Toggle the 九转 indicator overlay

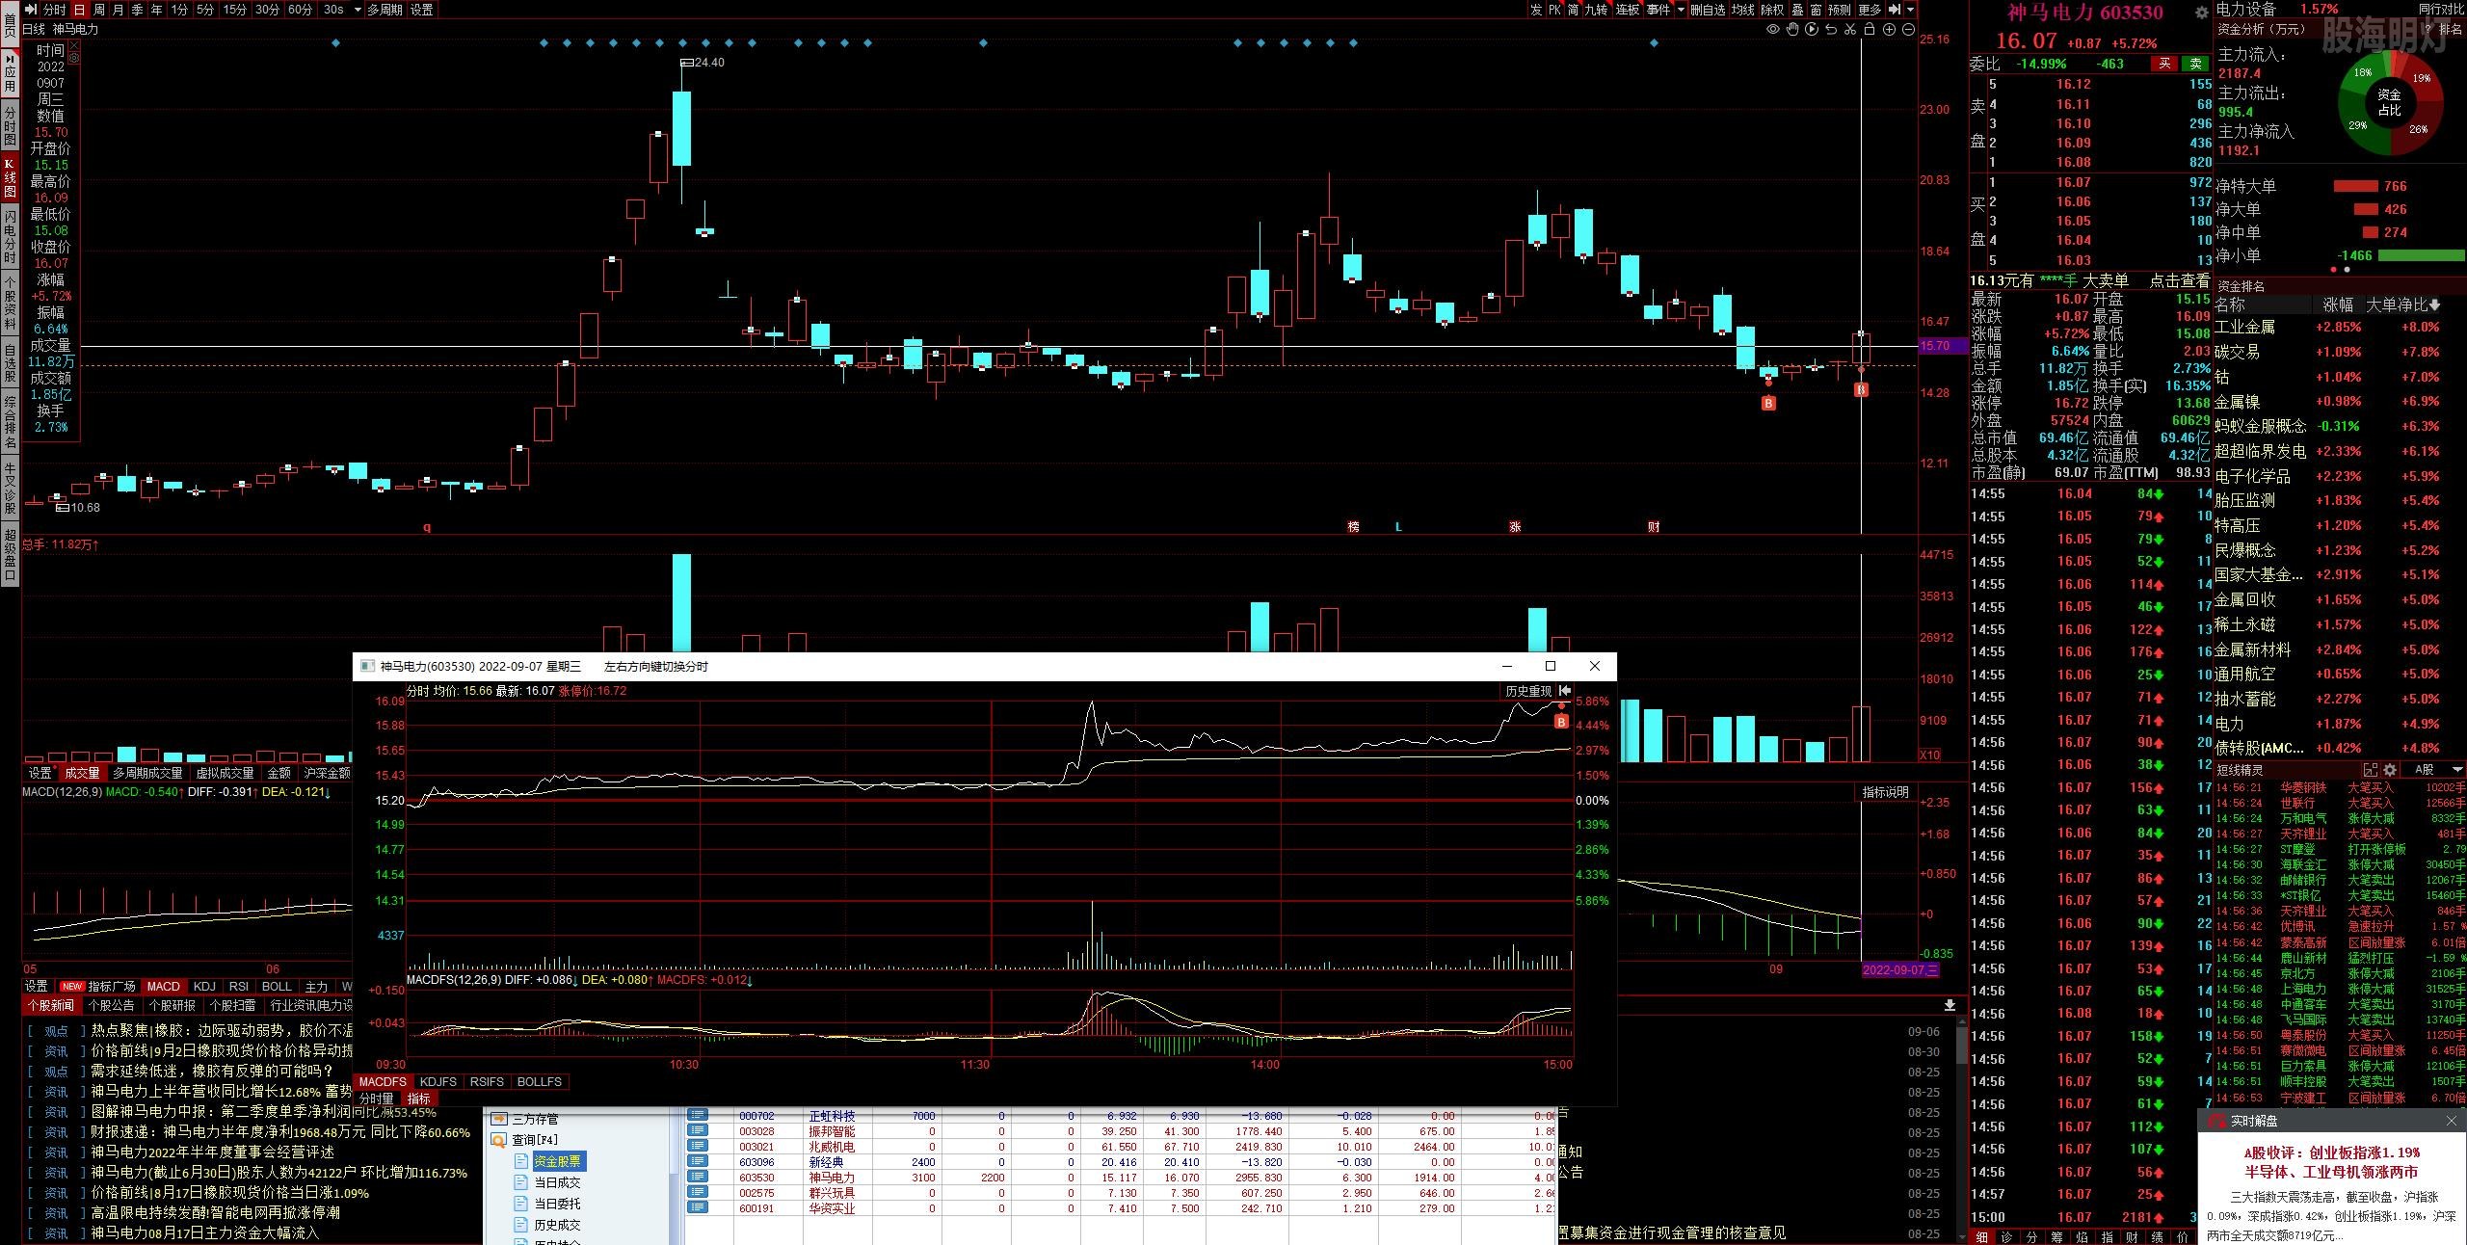point(1596,10)
